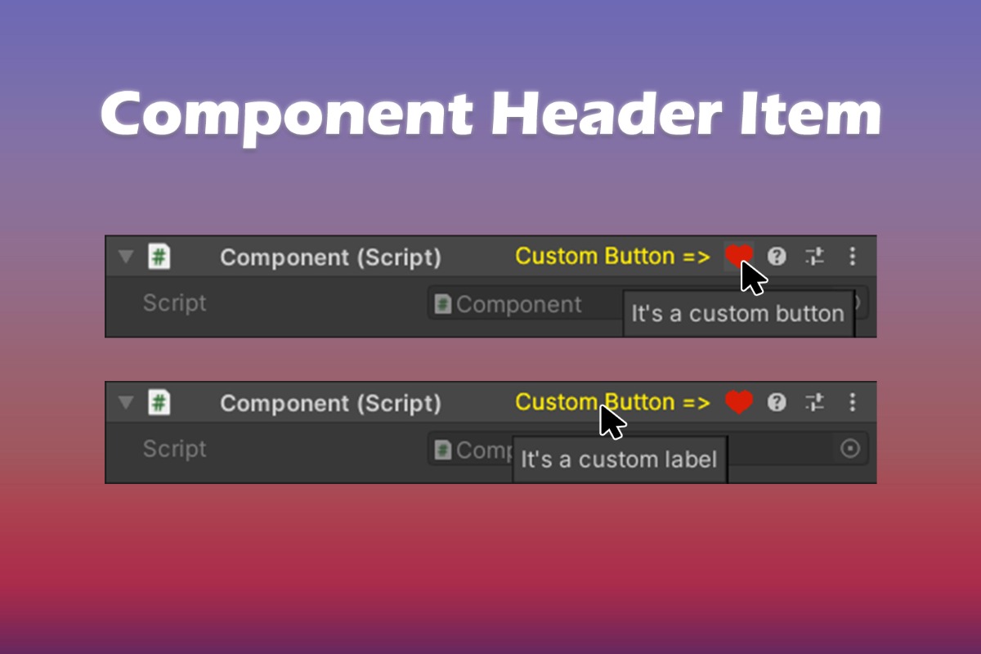Open the three-dot more menu in the lower header
Screen dimensions: 981x654
(852, 402)
